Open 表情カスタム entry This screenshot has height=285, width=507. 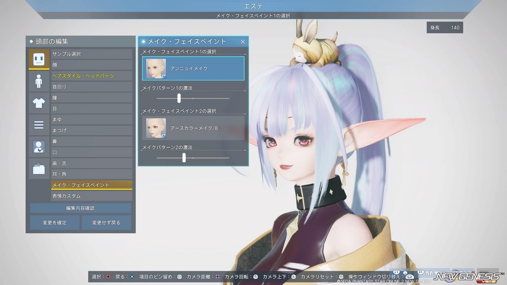click(92, 196)
